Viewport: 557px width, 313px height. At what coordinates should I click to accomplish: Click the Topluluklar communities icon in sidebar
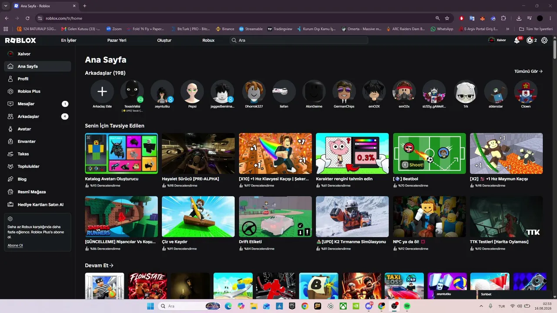click(x=10, y=166)
